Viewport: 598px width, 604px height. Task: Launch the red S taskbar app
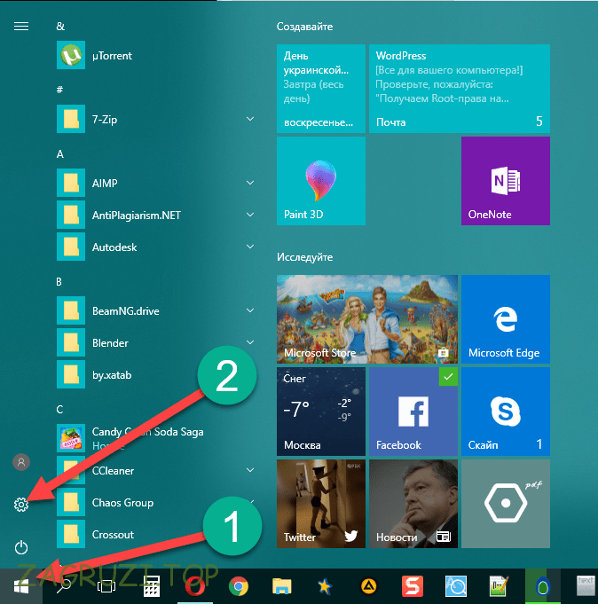pyautogui.click(x=413, y=586)
